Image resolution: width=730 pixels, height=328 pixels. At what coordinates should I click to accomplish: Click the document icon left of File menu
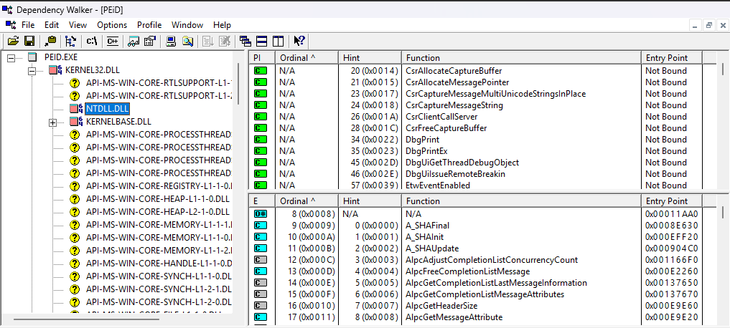pyautogui.click(x=11, y=24)
